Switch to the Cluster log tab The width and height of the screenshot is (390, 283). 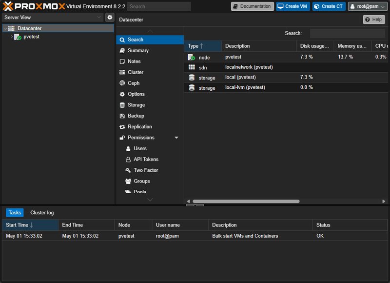click(x=42, y=213)
